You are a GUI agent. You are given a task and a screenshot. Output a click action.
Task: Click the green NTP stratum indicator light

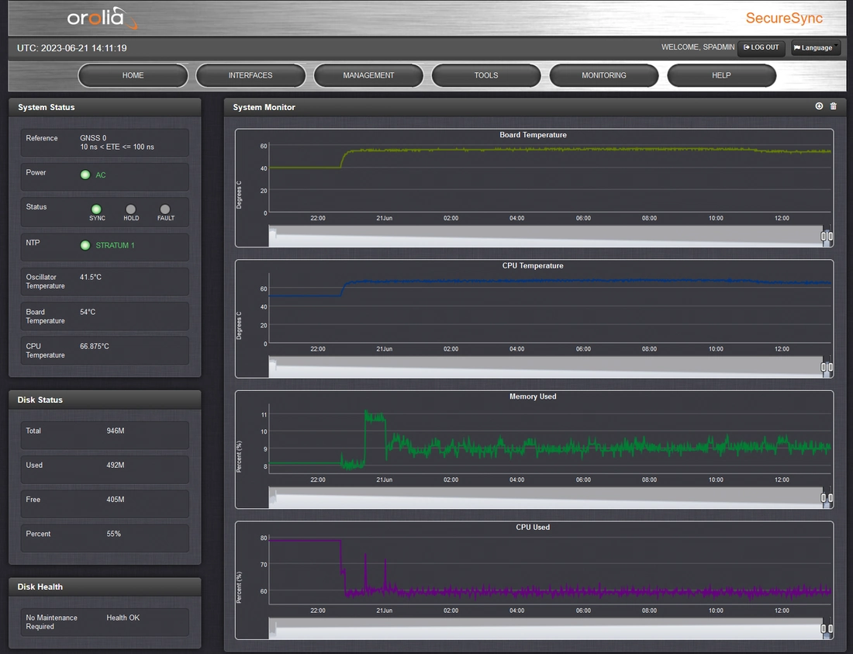click(x=85, y=245)
